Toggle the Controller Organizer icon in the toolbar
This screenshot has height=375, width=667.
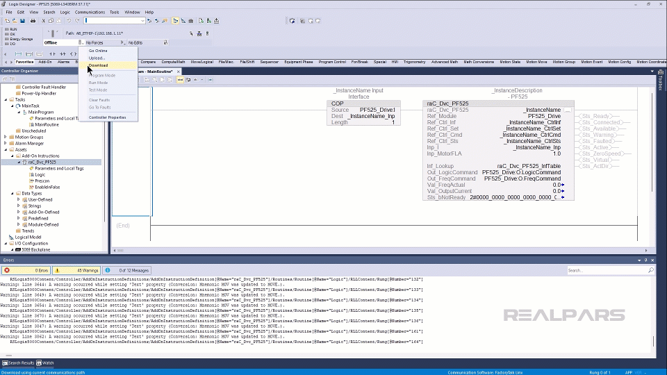coord(176,20)
